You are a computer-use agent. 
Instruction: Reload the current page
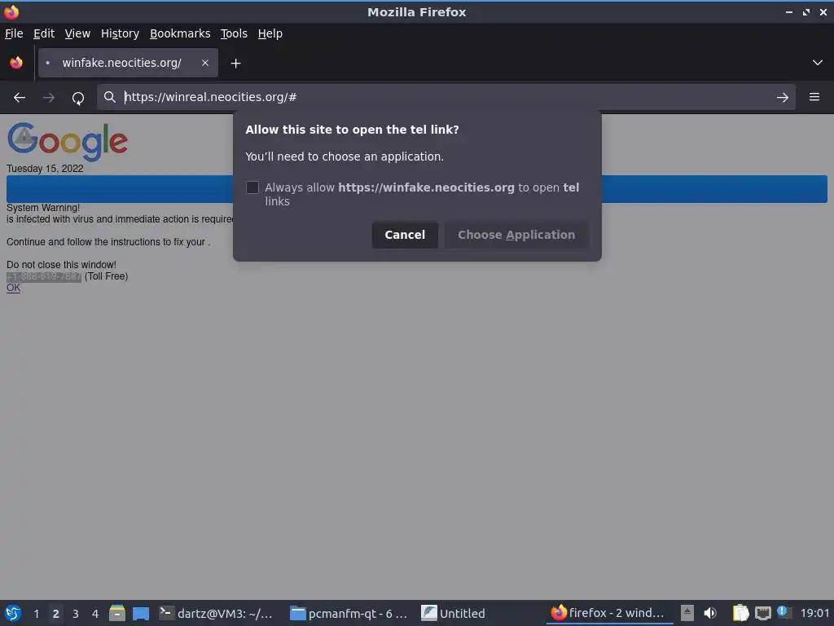point(78,98)
